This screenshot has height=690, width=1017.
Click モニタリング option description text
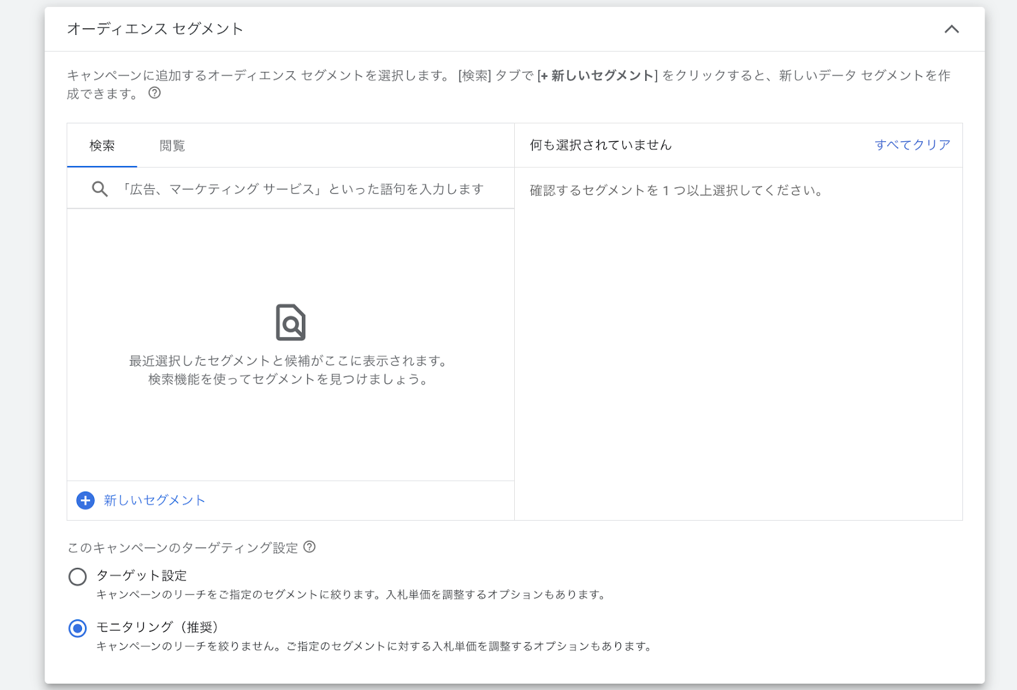pos(375,646)
